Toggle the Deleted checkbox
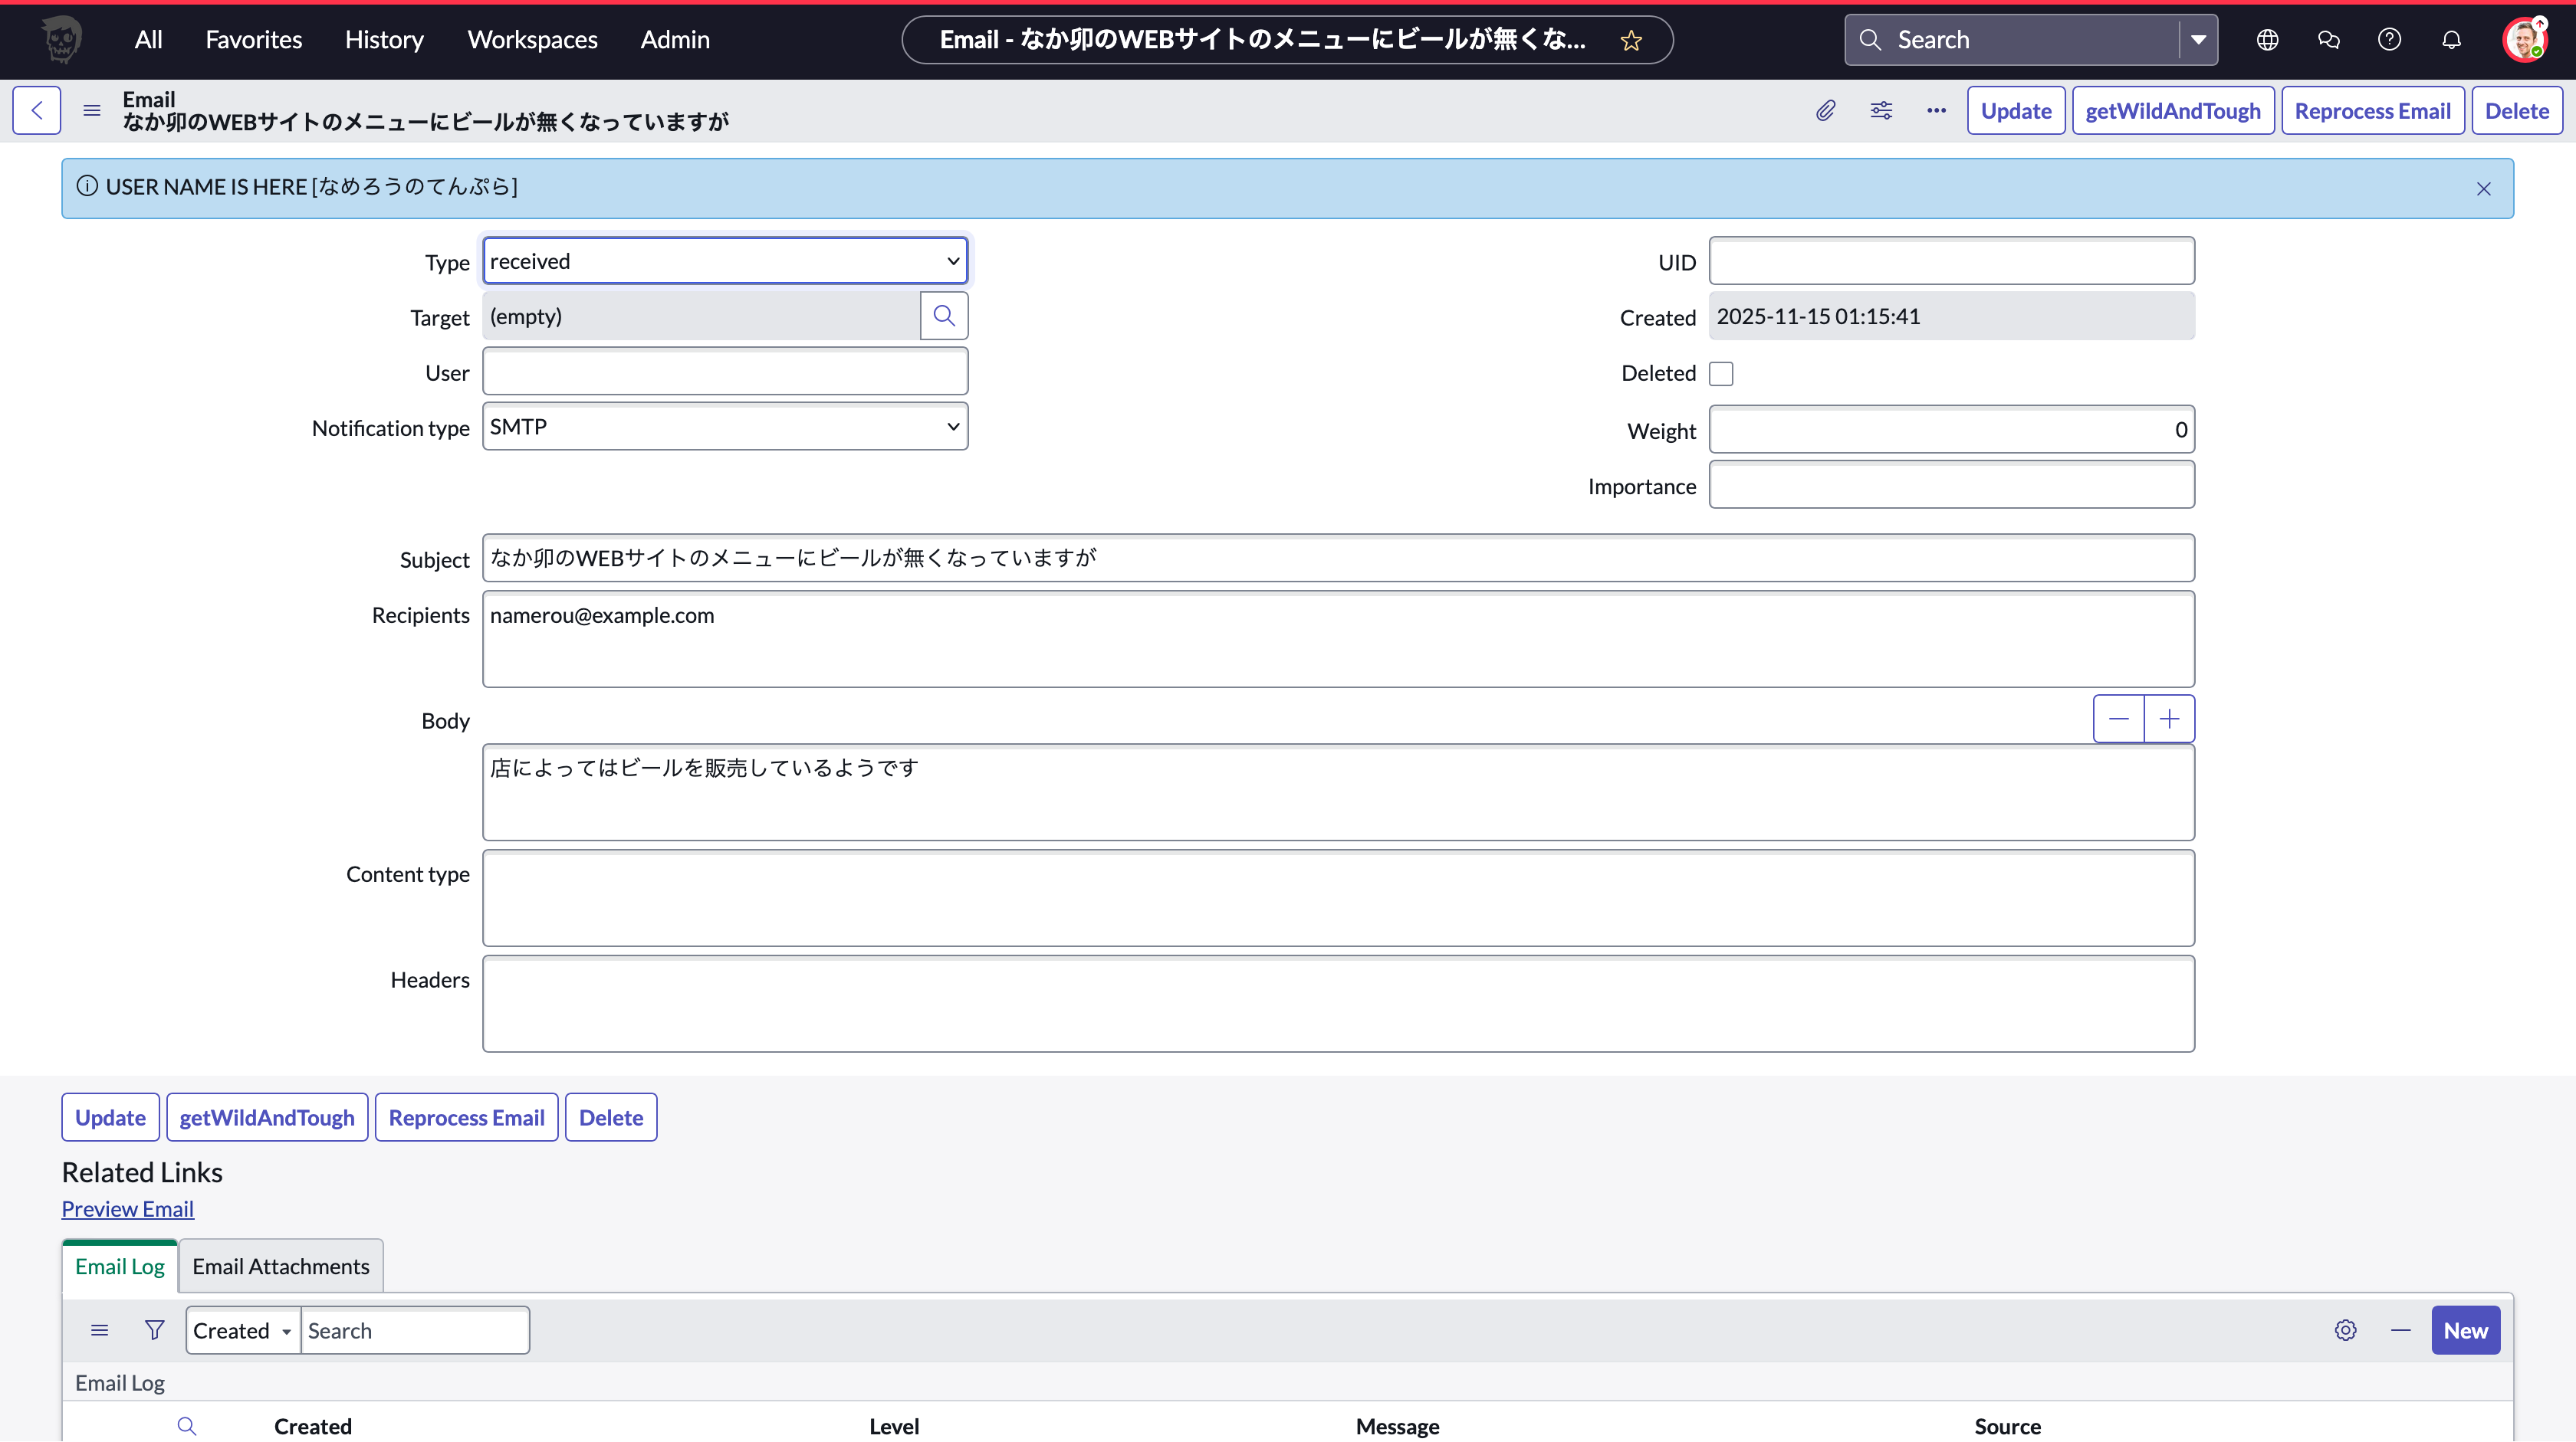 [1721, 374]
